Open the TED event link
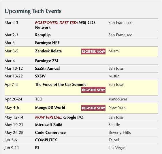This screenshot has height=154, width=162. click(x=39, y=99)
